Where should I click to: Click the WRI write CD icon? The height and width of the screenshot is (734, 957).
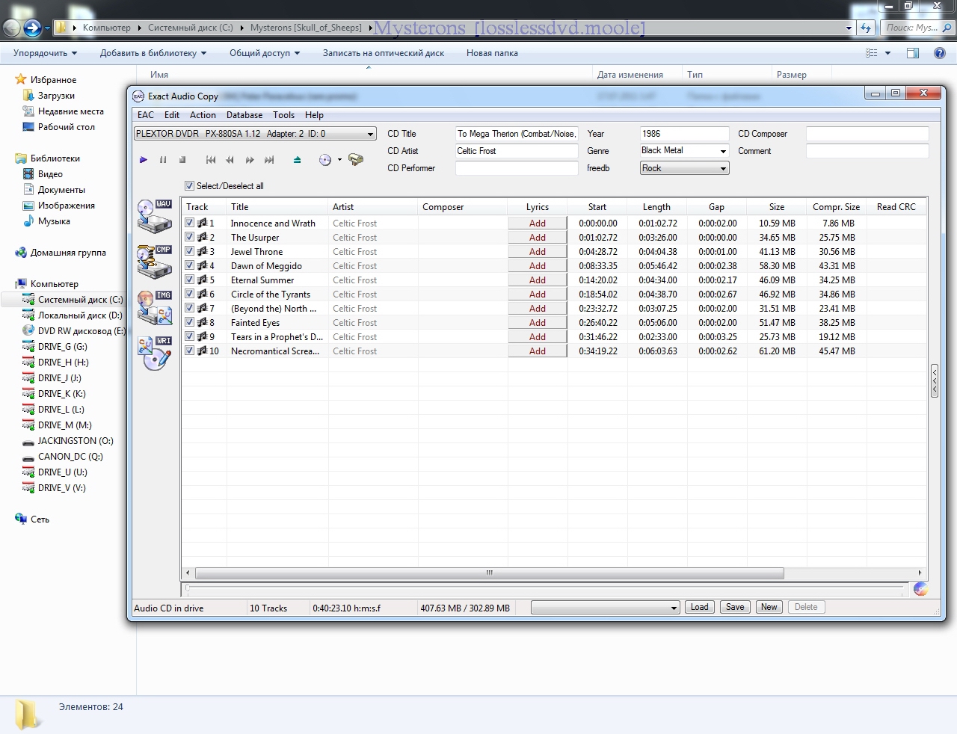(155, 354)
